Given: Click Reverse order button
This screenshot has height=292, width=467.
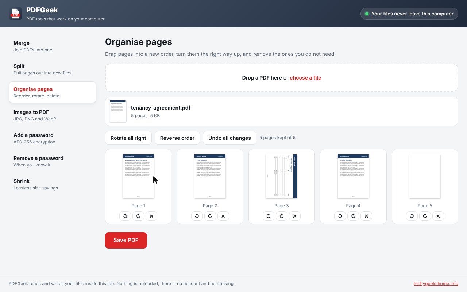Looking at the screenshot, I should point(177,138).
